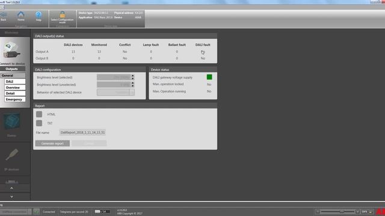The height and width of the screenshot is (216, 385).
Task: Decrease Brightness level (selected) with down arrow
Action: pos(132,79)
